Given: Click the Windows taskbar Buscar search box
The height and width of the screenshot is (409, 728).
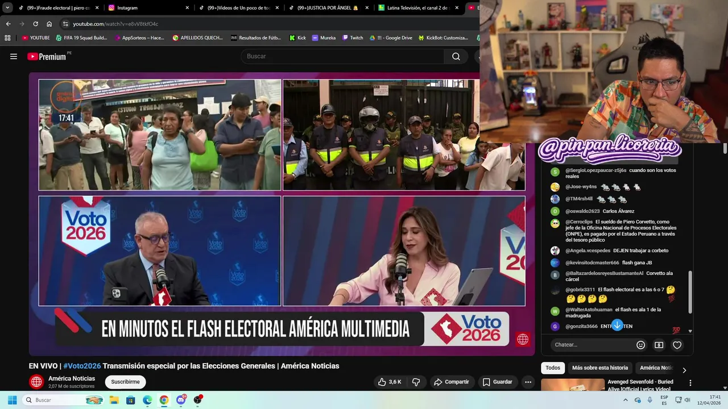Looking at the screenshot, I should pyautogui.click(x=63, y=400).
